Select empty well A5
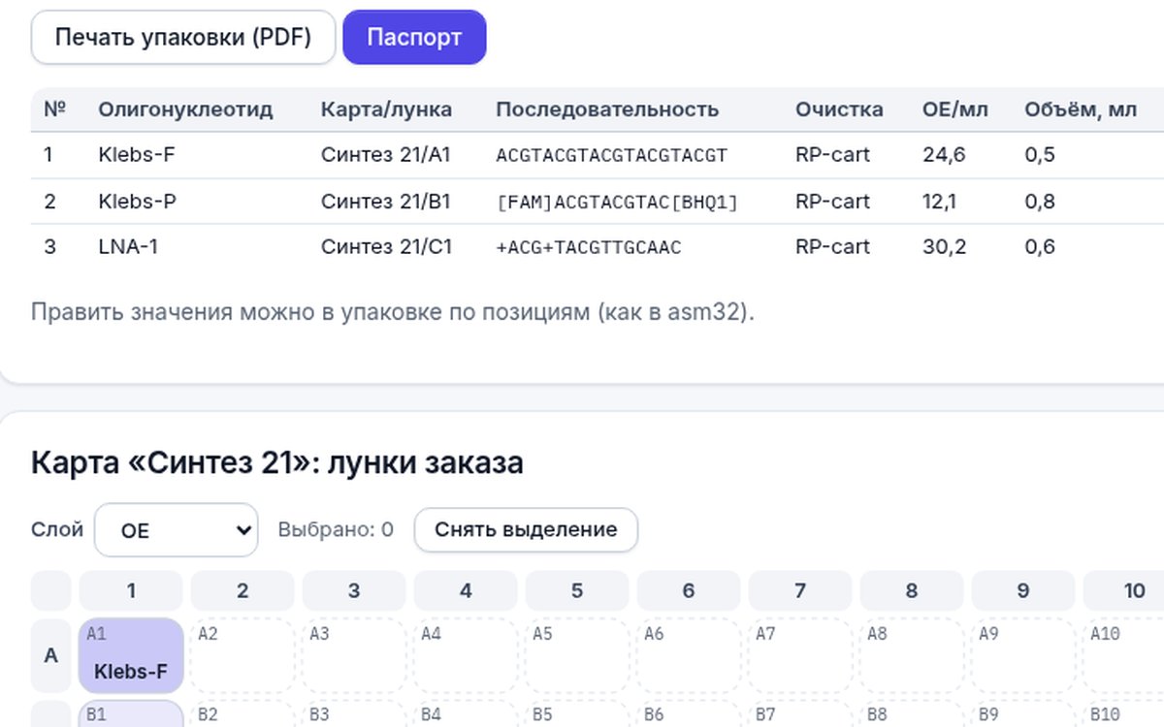This screenshot has height=727, width=1164. tap(577, 655)
